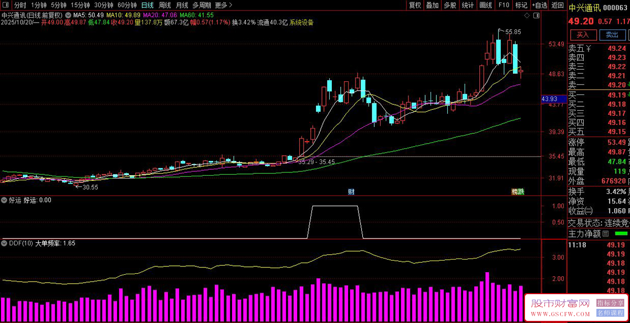Click the 最低 value 47.84 in quote panel
The width and height of the screenshot is (630, 323).
click(x=617, y=161)
